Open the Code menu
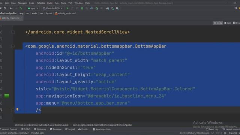The image size is (240, 135). [31, 3]
